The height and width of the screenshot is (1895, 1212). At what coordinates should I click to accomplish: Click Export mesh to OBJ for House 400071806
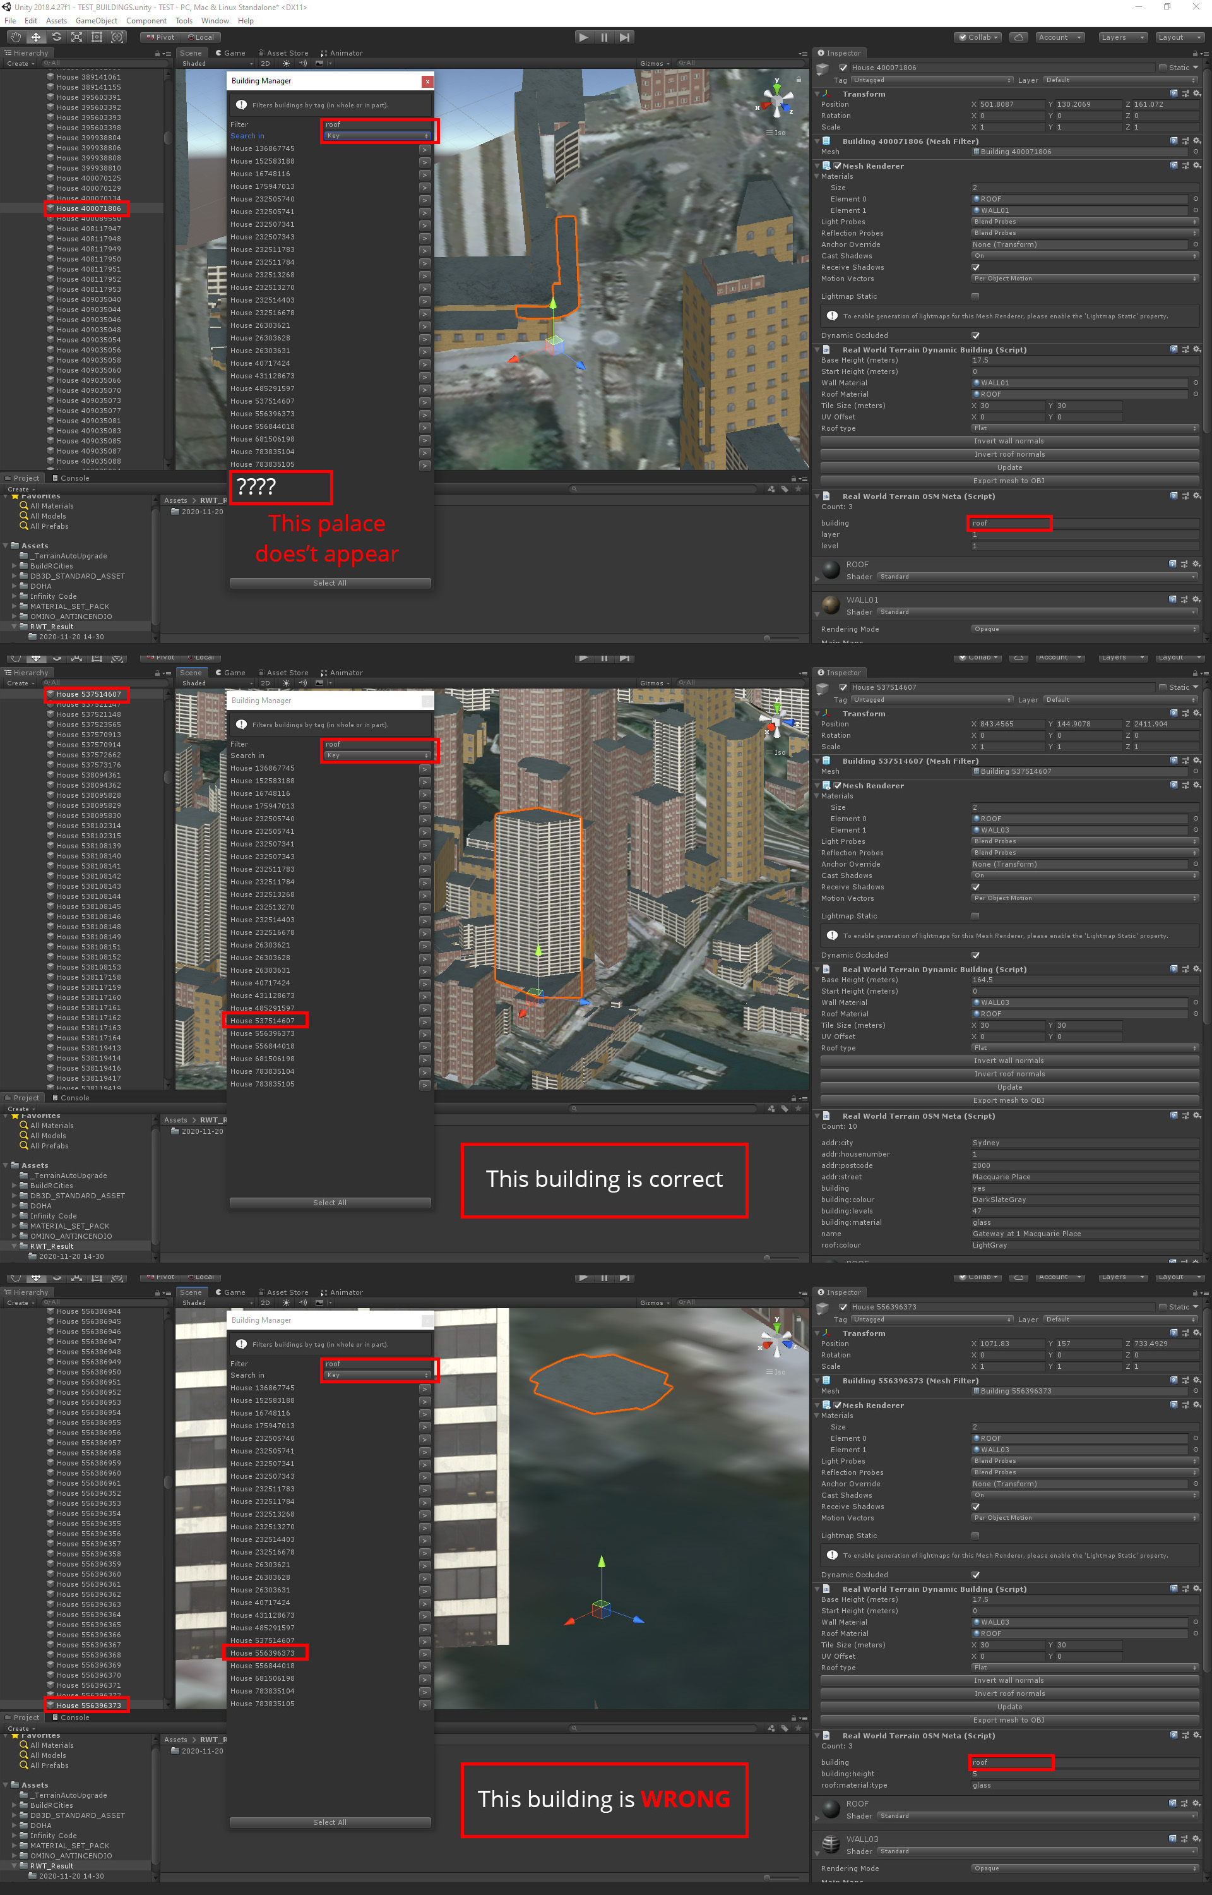pyautogui.click(x=1009, y=481)
